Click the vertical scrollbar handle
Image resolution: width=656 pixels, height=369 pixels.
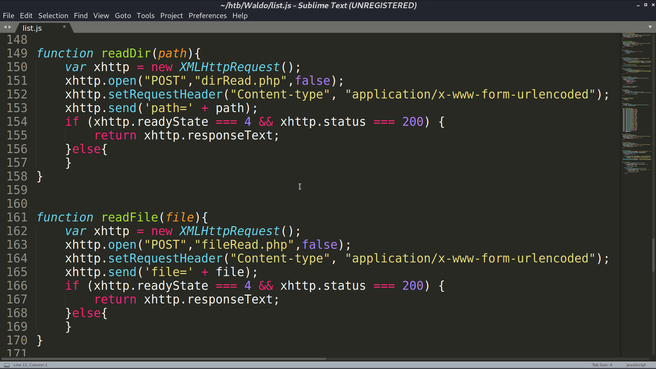(x=654, y=255)
